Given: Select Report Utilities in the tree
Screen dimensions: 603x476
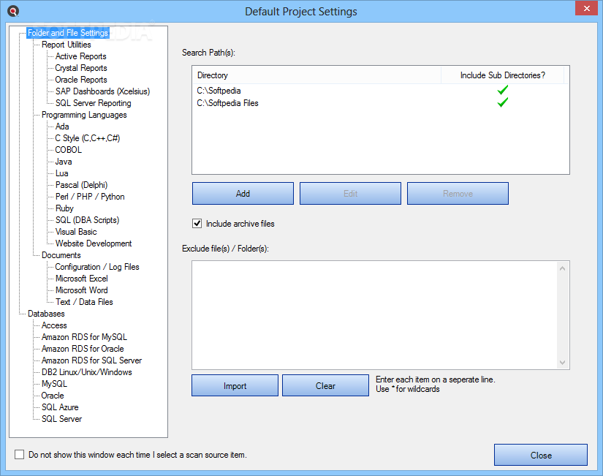Looking at the screenshot, I should point(66,45).
